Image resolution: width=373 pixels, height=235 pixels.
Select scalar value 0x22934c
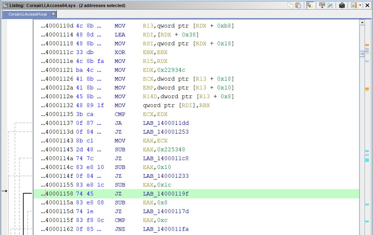click(x=171, y=70)
